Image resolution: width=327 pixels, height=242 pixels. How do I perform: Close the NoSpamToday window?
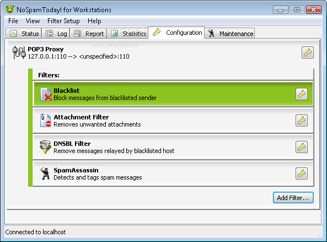313,10
